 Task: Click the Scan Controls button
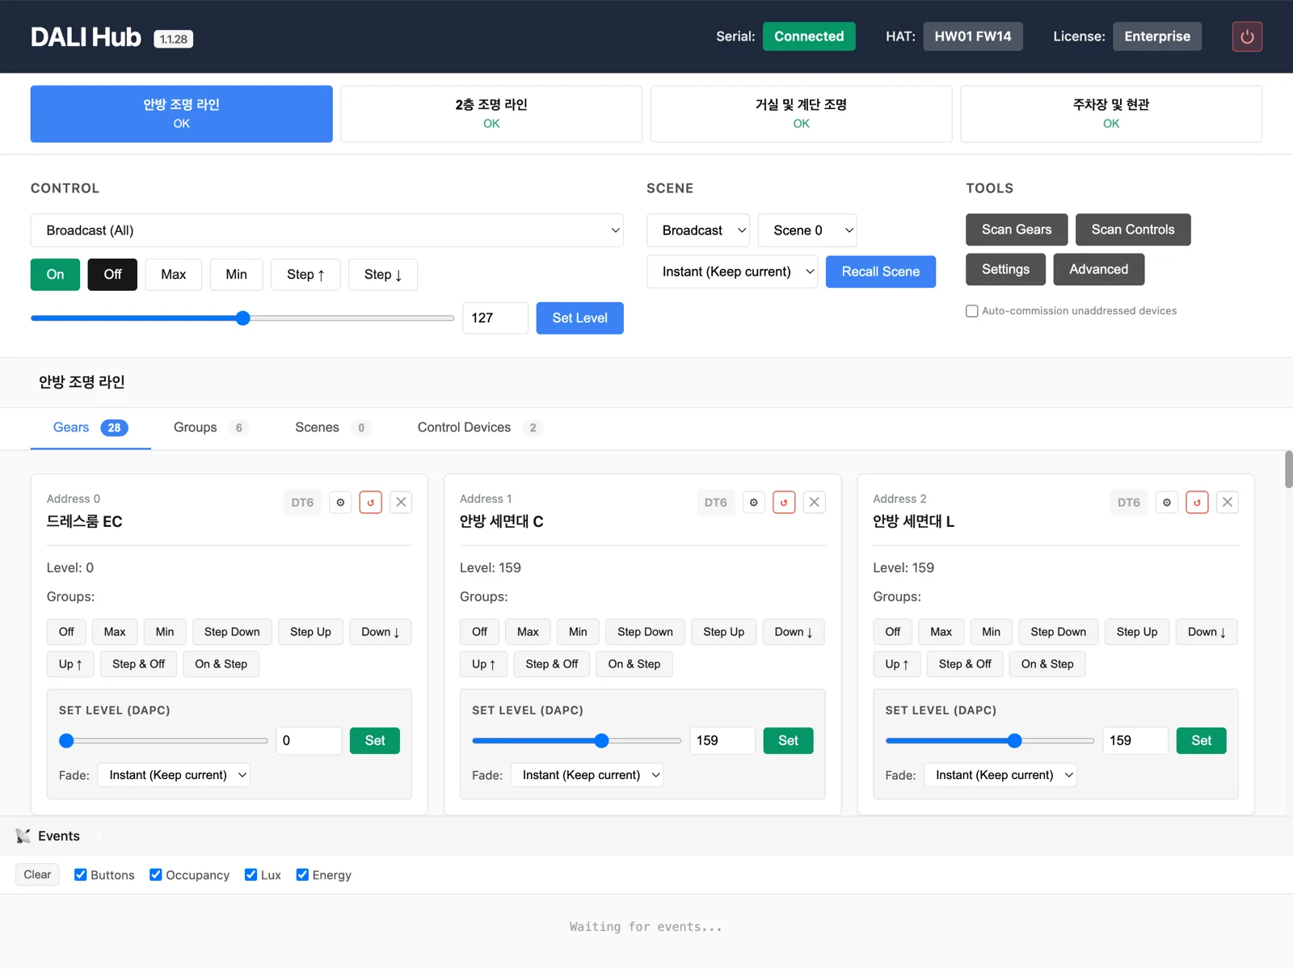[1133, 230]
